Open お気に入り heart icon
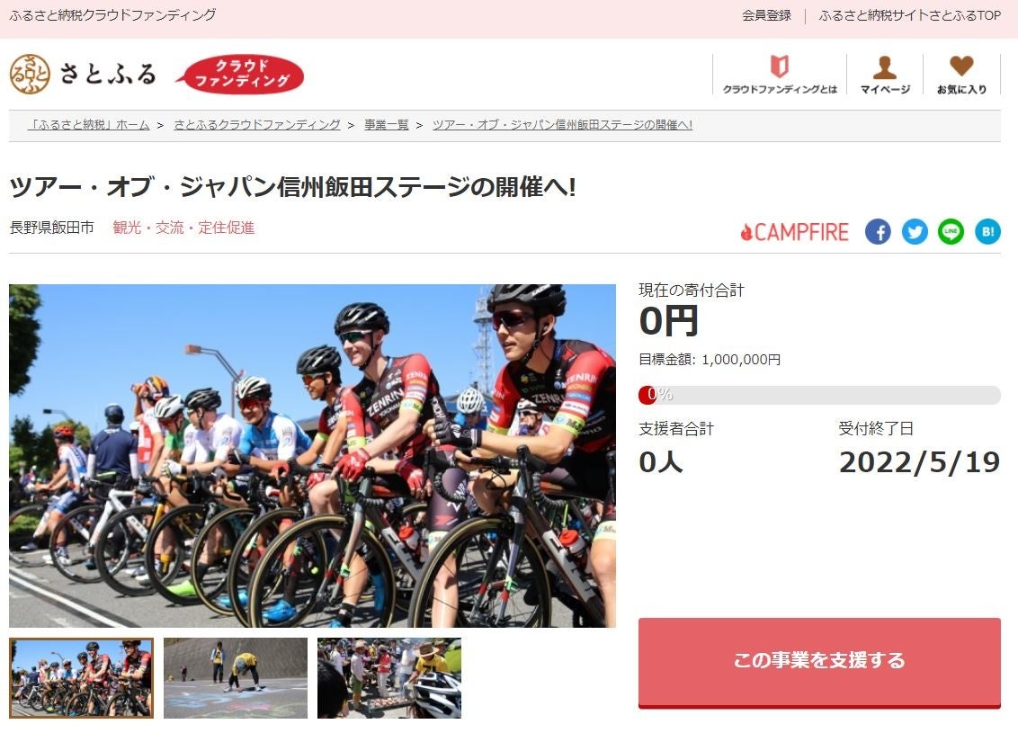The width and height of the screenshot is (1018, 733). pos(961,66)
